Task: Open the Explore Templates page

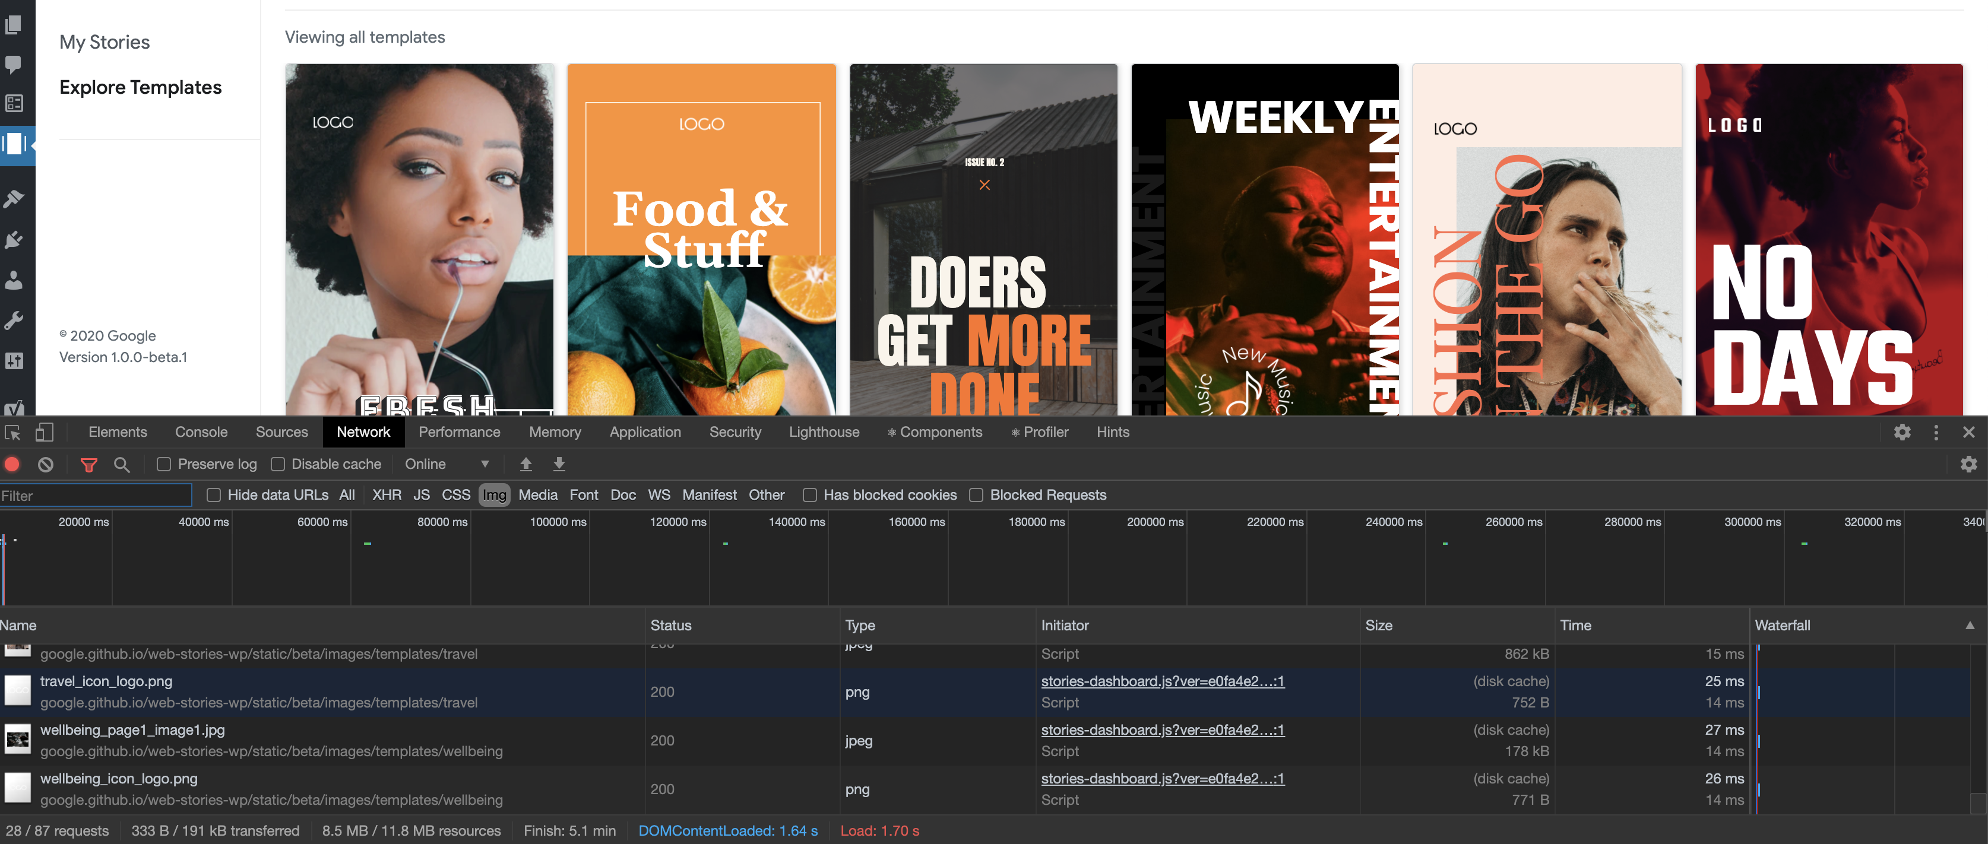Action: (141, 88)
